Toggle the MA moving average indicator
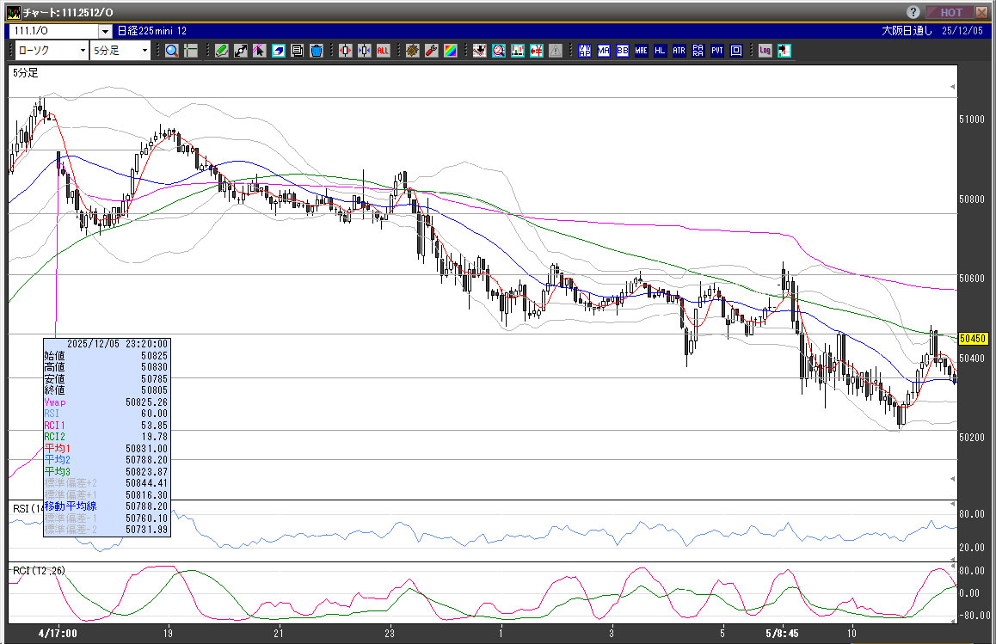The image size is (996, 644). [x=604, y=51]
